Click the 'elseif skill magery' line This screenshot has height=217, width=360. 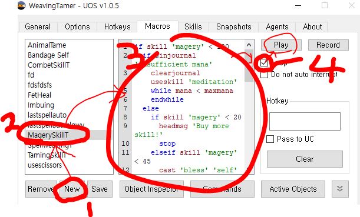coord(193,152)
